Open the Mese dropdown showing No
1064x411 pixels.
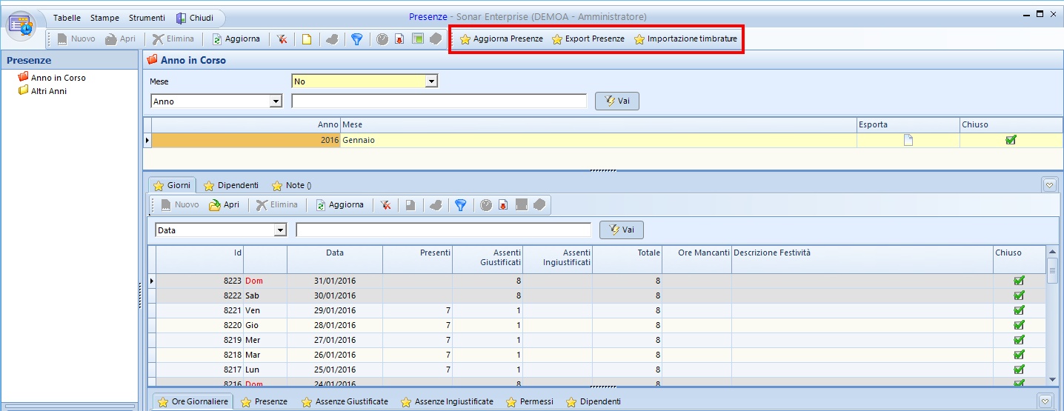431,81
